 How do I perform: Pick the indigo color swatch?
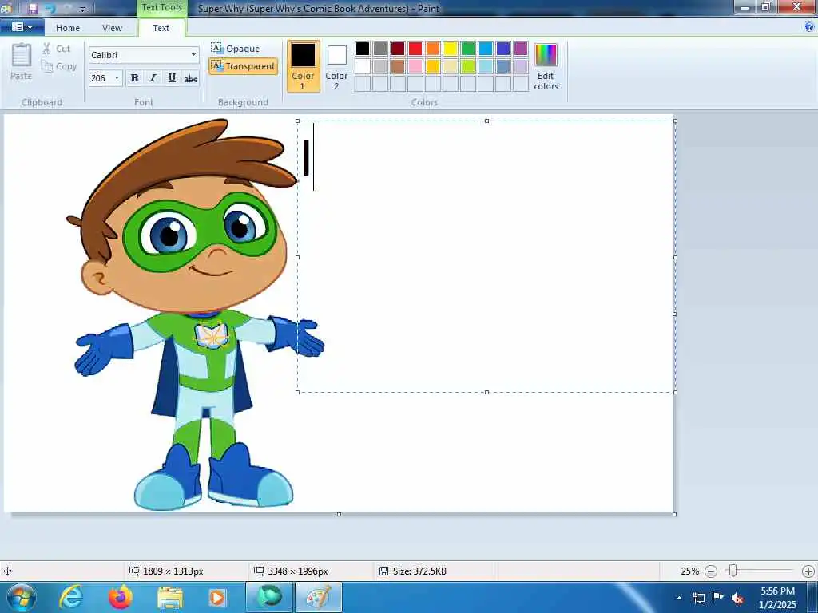click(503, 49)
